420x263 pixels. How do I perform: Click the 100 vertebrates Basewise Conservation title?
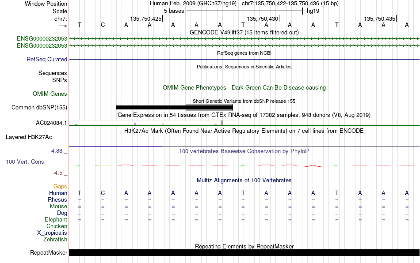[x=244, y=151]
